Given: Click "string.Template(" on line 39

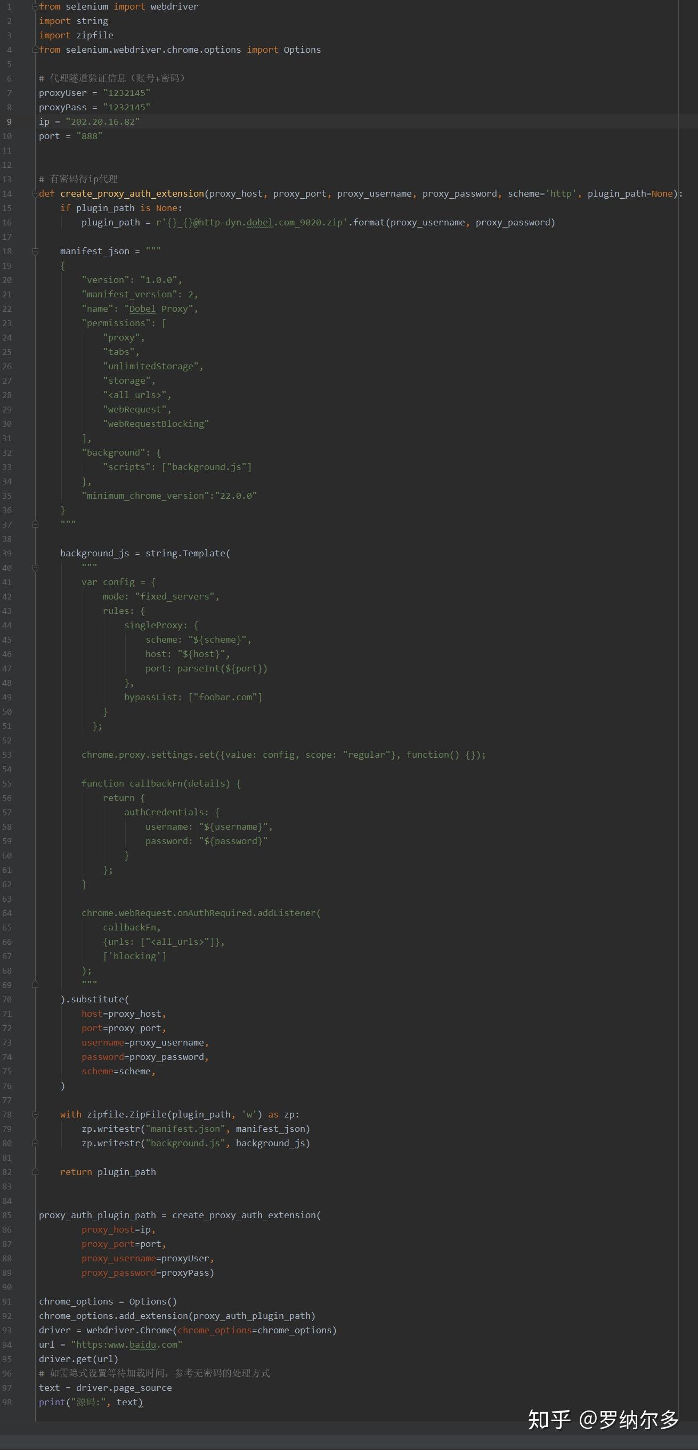Looking at the screenshot, I should (x=188, y=553).
